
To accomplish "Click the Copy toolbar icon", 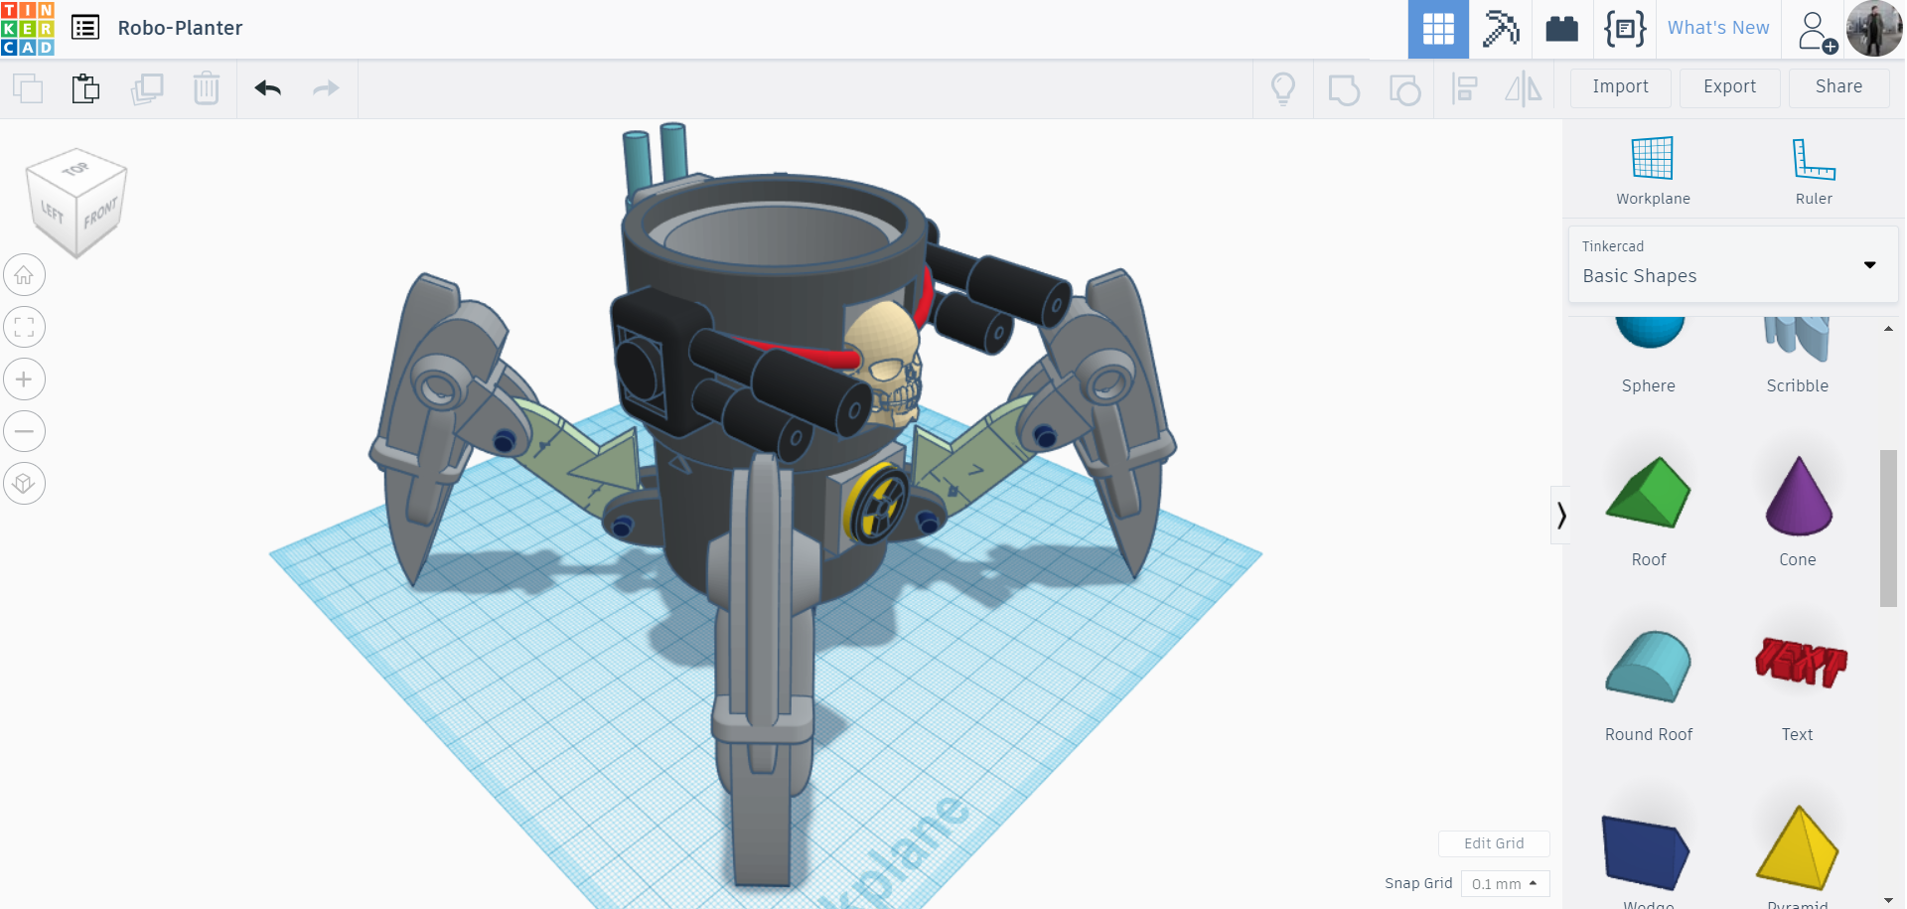I will pos(28,88).
